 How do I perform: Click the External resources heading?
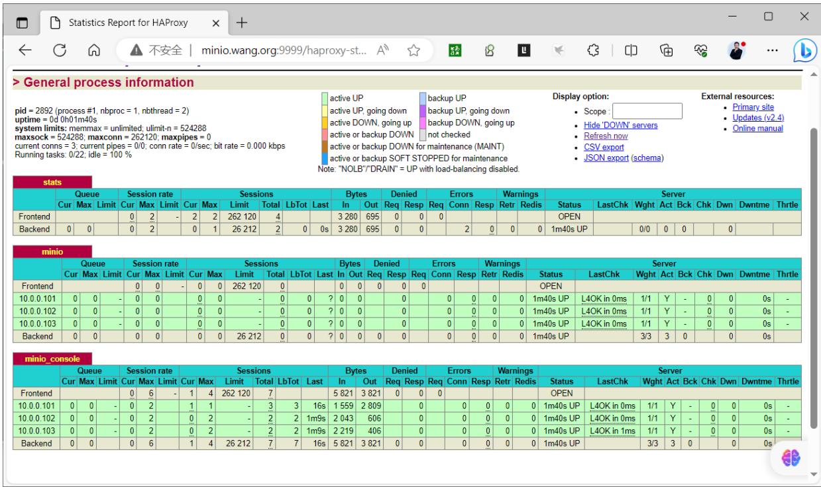(x=738, y=97)
